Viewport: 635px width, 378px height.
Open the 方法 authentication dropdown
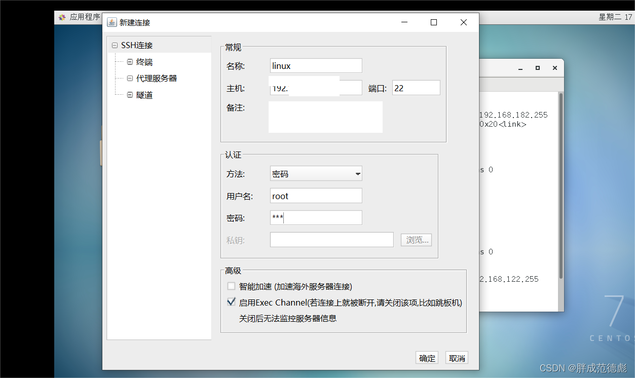[316, 173]
